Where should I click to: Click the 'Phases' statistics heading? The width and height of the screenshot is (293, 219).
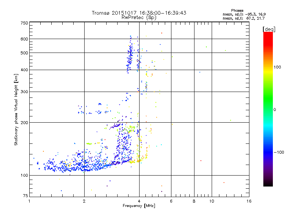237,11
